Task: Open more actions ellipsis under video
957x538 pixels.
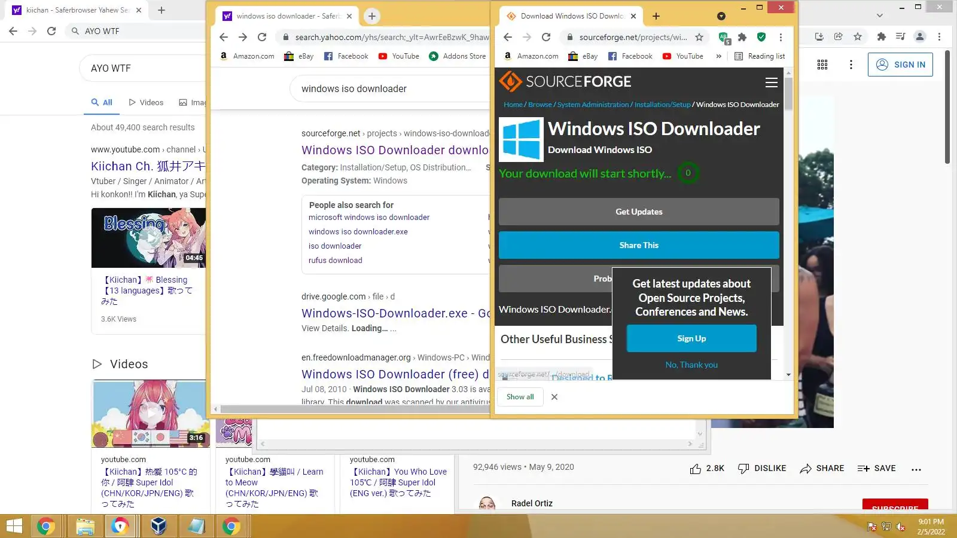Action: click(x=916, y=469)
